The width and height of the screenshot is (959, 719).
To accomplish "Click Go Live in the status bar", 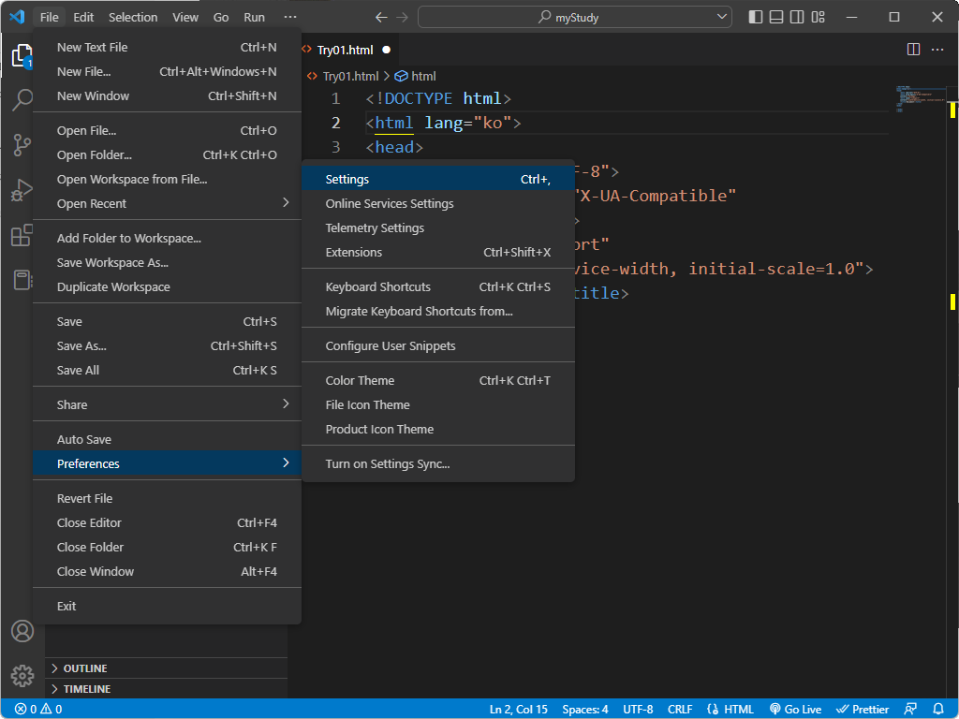I will (x=795, y=709).
